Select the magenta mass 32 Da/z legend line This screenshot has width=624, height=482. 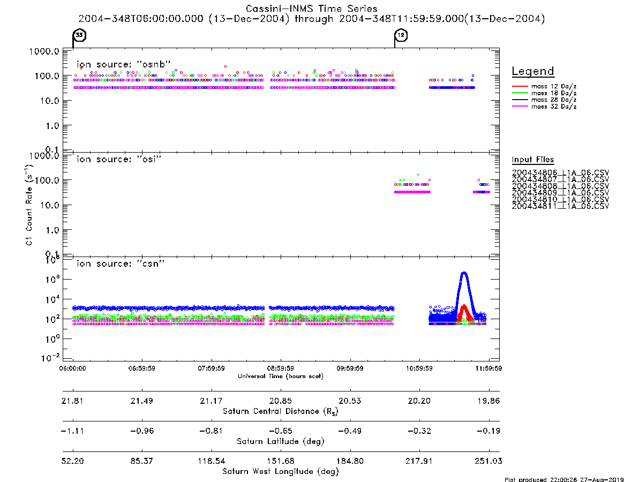[x=520, y=107]
